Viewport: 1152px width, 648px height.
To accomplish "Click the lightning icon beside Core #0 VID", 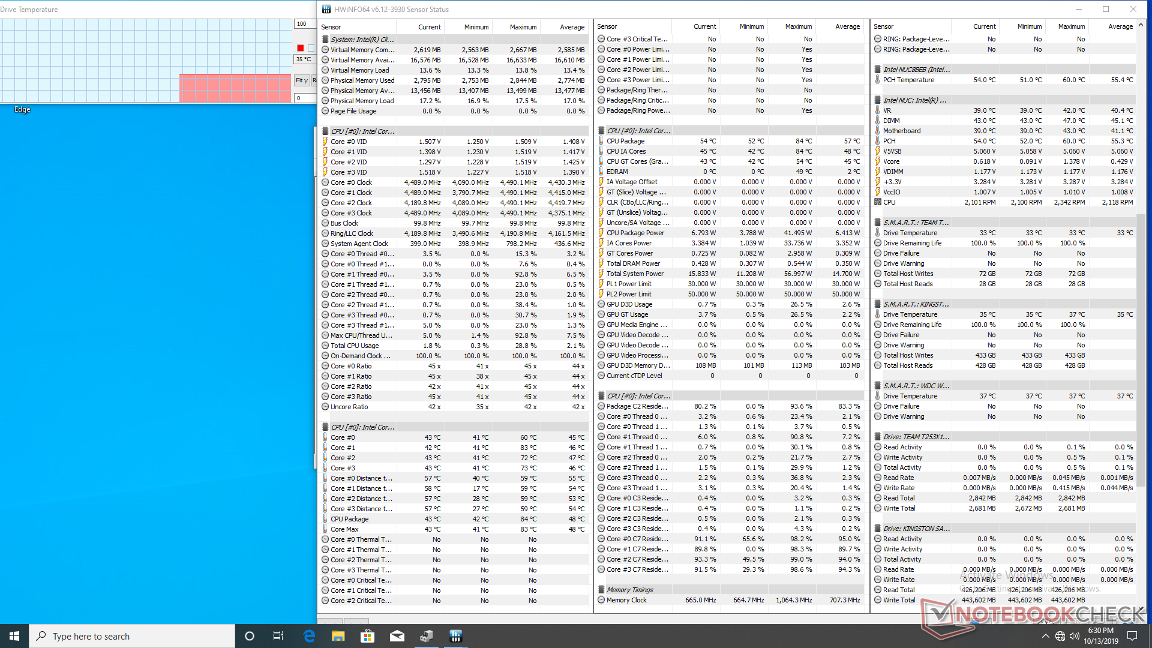I will click(325, 142).
